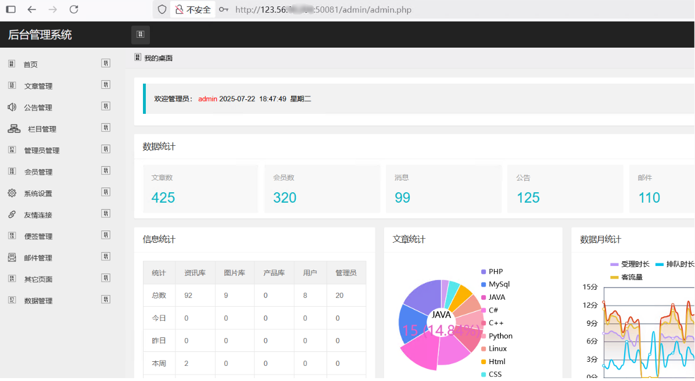Click the red admin username link

click(207, 99)
